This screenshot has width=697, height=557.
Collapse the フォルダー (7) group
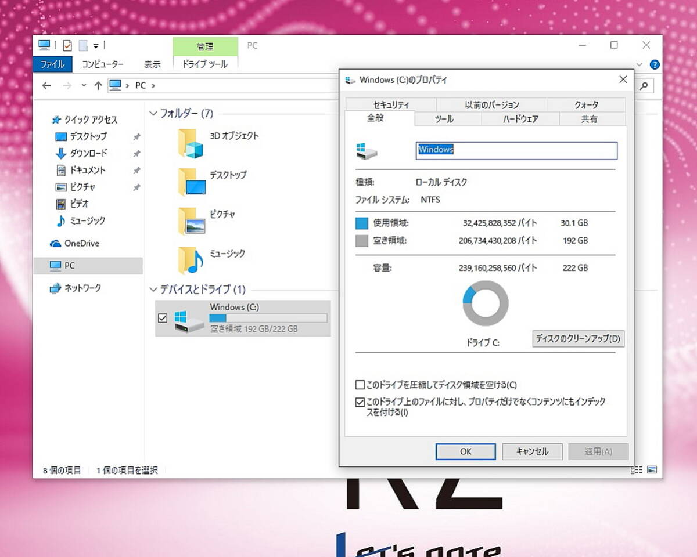(x=153, y=114)
